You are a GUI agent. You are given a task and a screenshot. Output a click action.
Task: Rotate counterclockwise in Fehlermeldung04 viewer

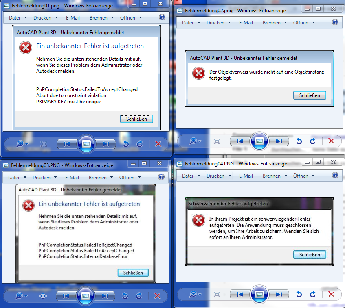pos(299,294)
